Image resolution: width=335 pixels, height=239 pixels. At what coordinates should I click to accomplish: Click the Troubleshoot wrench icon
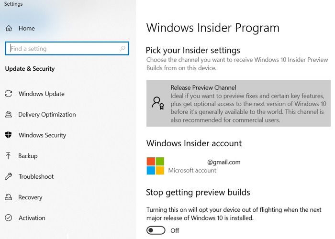click(x=8, y=176)
